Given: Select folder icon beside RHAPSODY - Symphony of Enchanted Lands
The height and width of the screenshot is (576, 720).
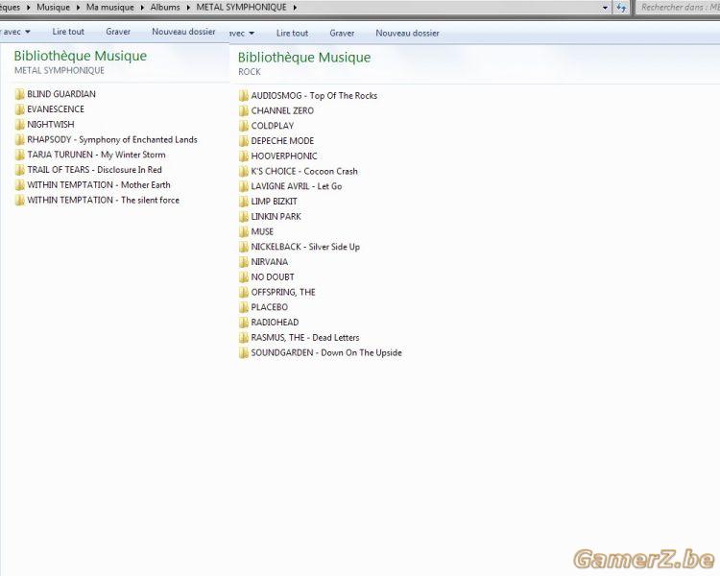Looking at the screenshot, I should coord(19,139).
